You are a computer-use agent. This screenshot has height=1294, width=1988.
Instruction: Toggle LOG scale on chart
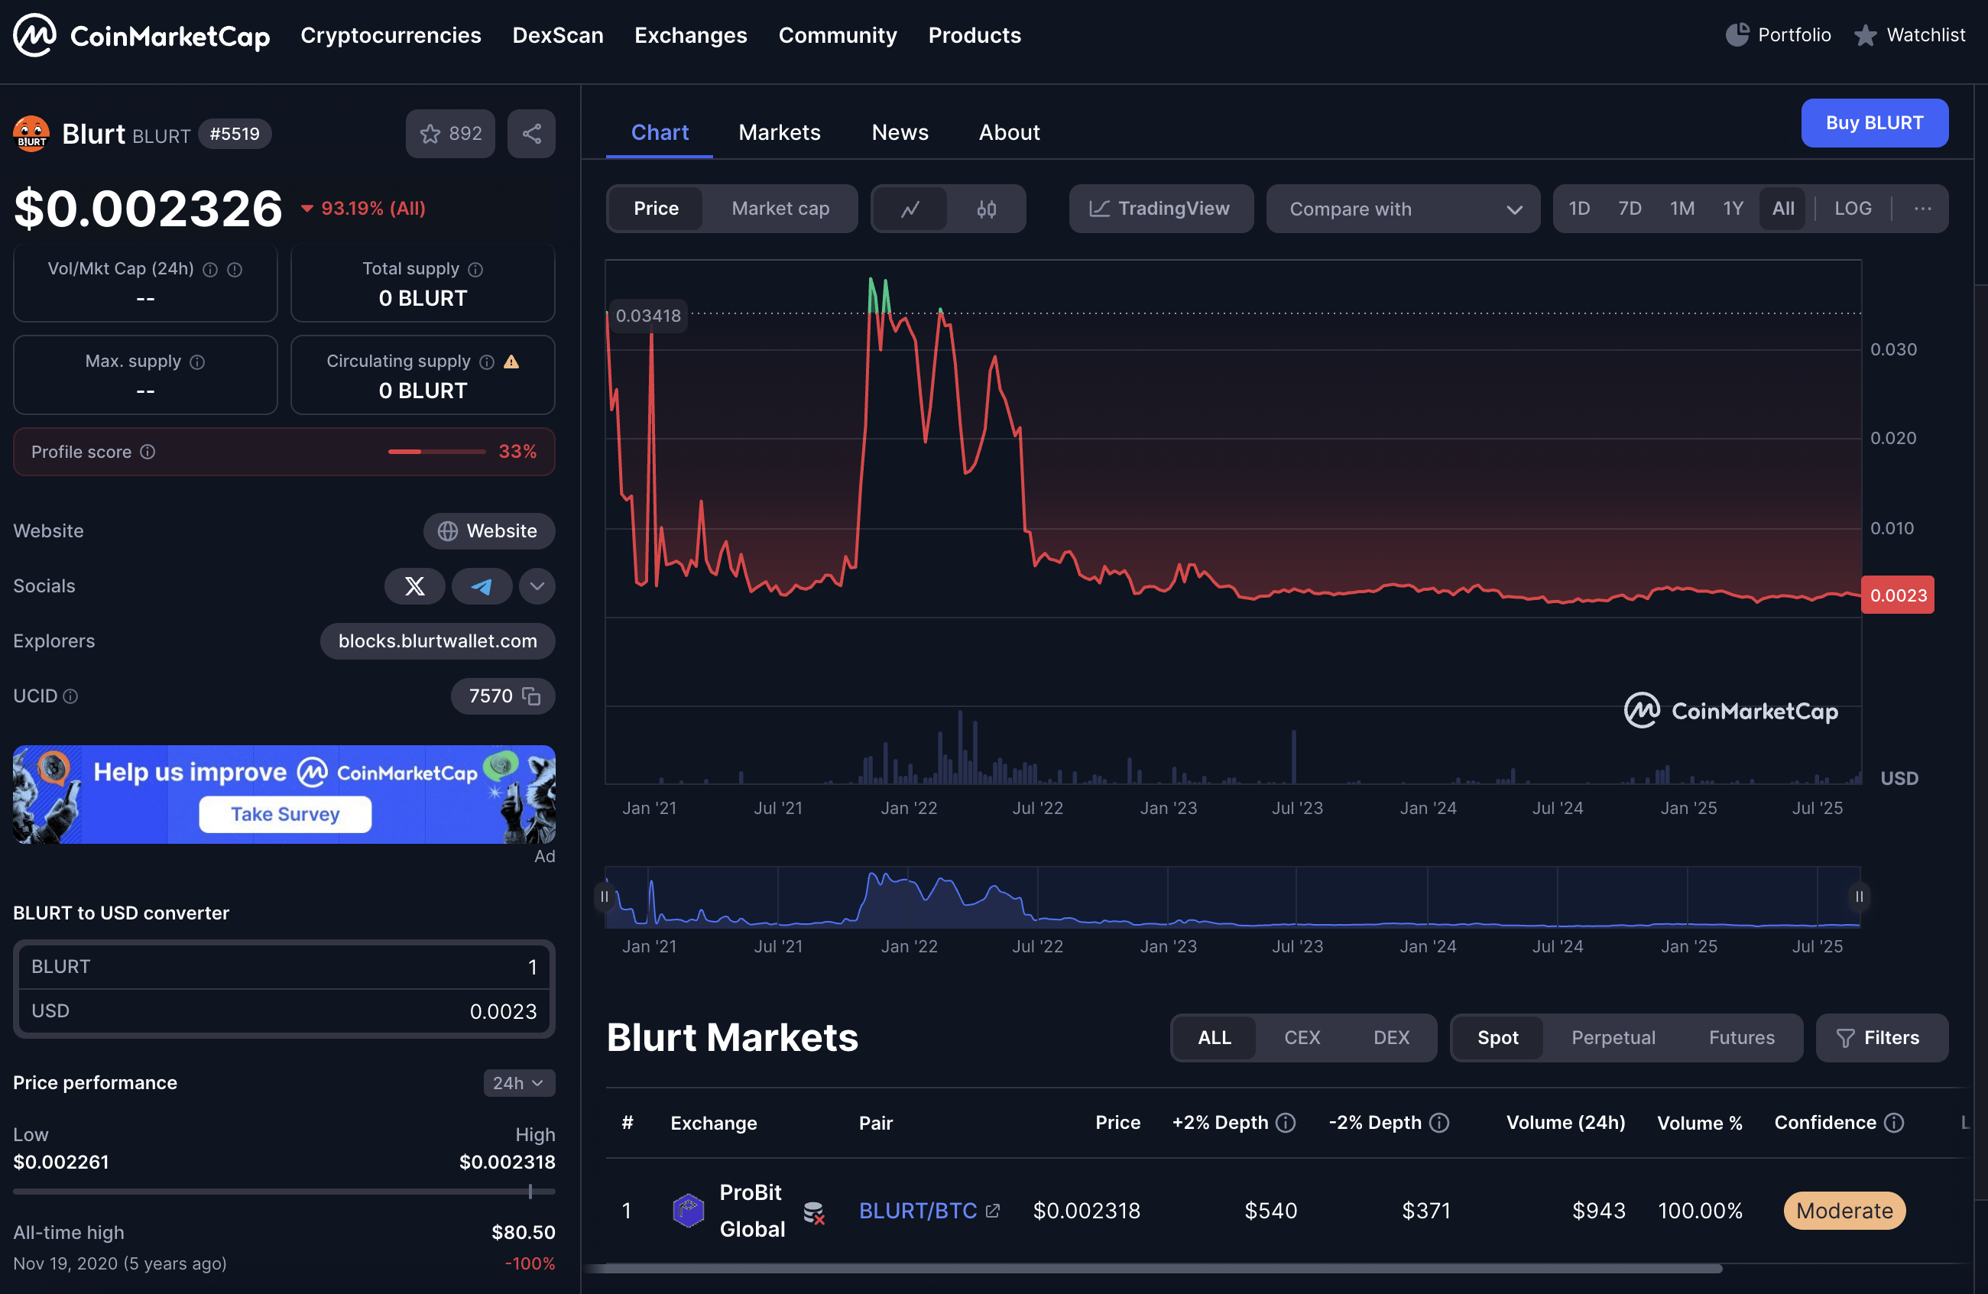[1852, 209]
